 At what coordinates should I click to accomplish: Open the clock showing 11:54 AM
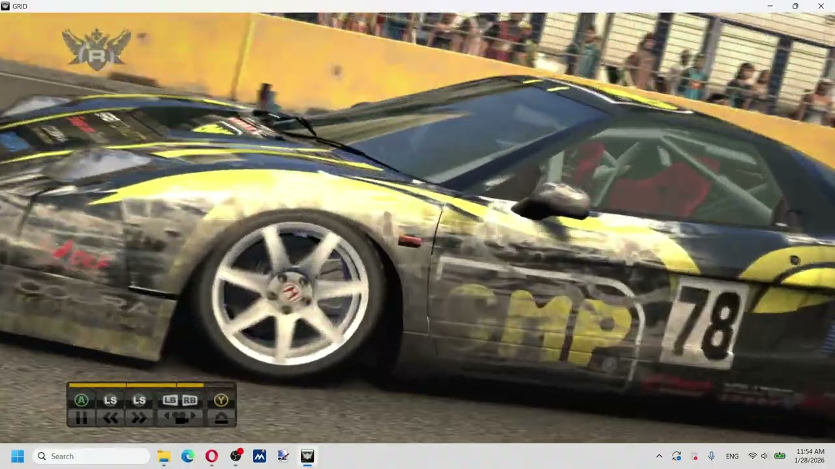[x=810, y=456]
